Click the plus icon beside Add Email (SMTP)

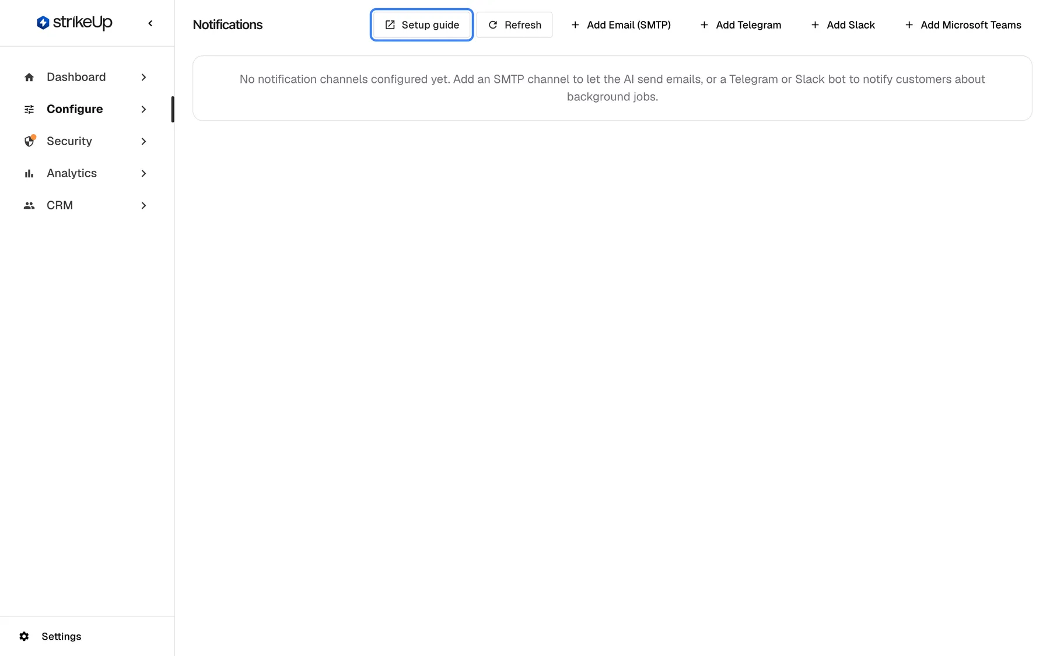575,25
